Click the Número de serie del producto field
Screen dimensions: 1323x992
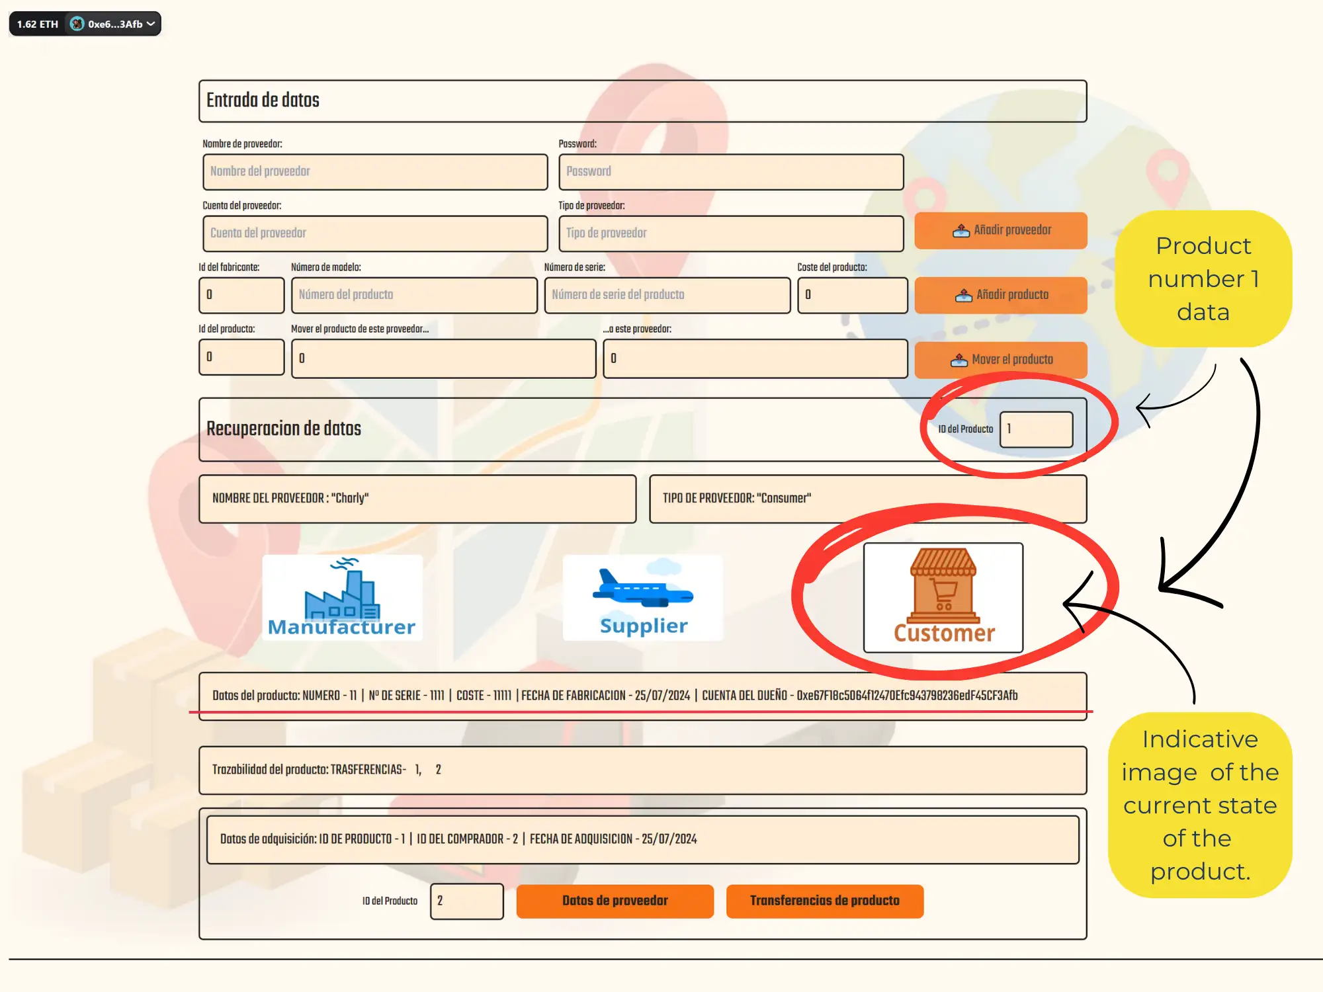[x=667, y=295]
